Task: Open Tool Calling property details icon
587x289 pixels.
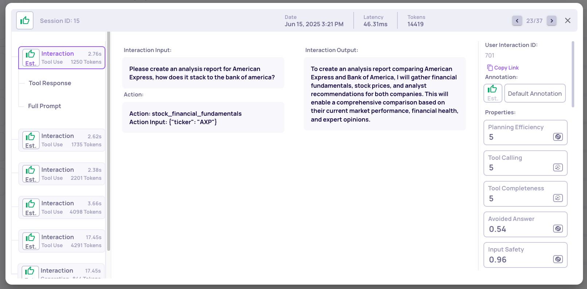Action: tap(558, 167)
